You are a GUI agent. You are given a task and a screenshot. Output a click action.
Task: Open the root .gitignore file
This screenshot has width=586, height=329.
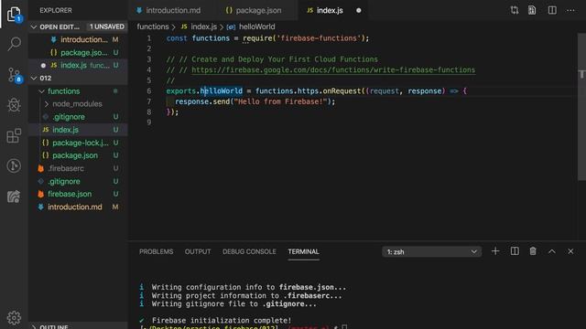79,181
